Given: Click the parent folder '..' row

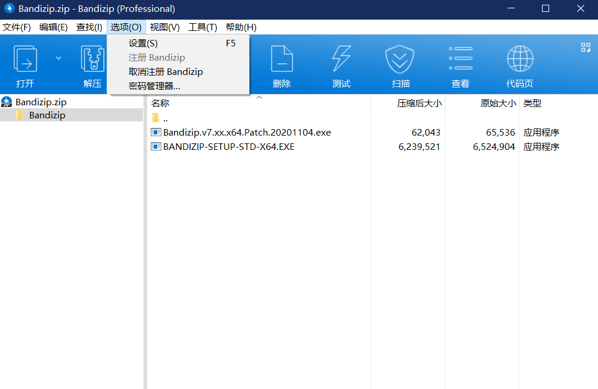Looking at the screenshot, I should (166, 118).
